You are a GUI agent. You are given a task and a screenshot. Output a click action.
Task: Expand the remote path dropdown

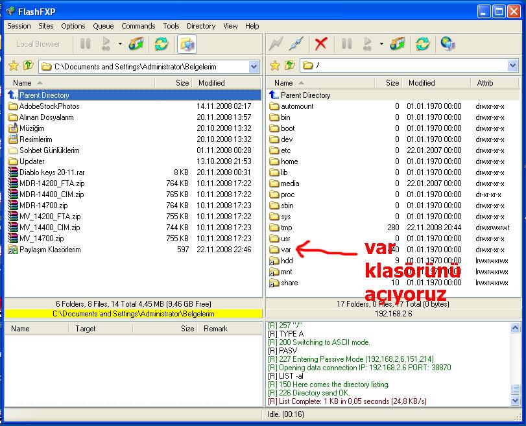(x=512, y=66)
